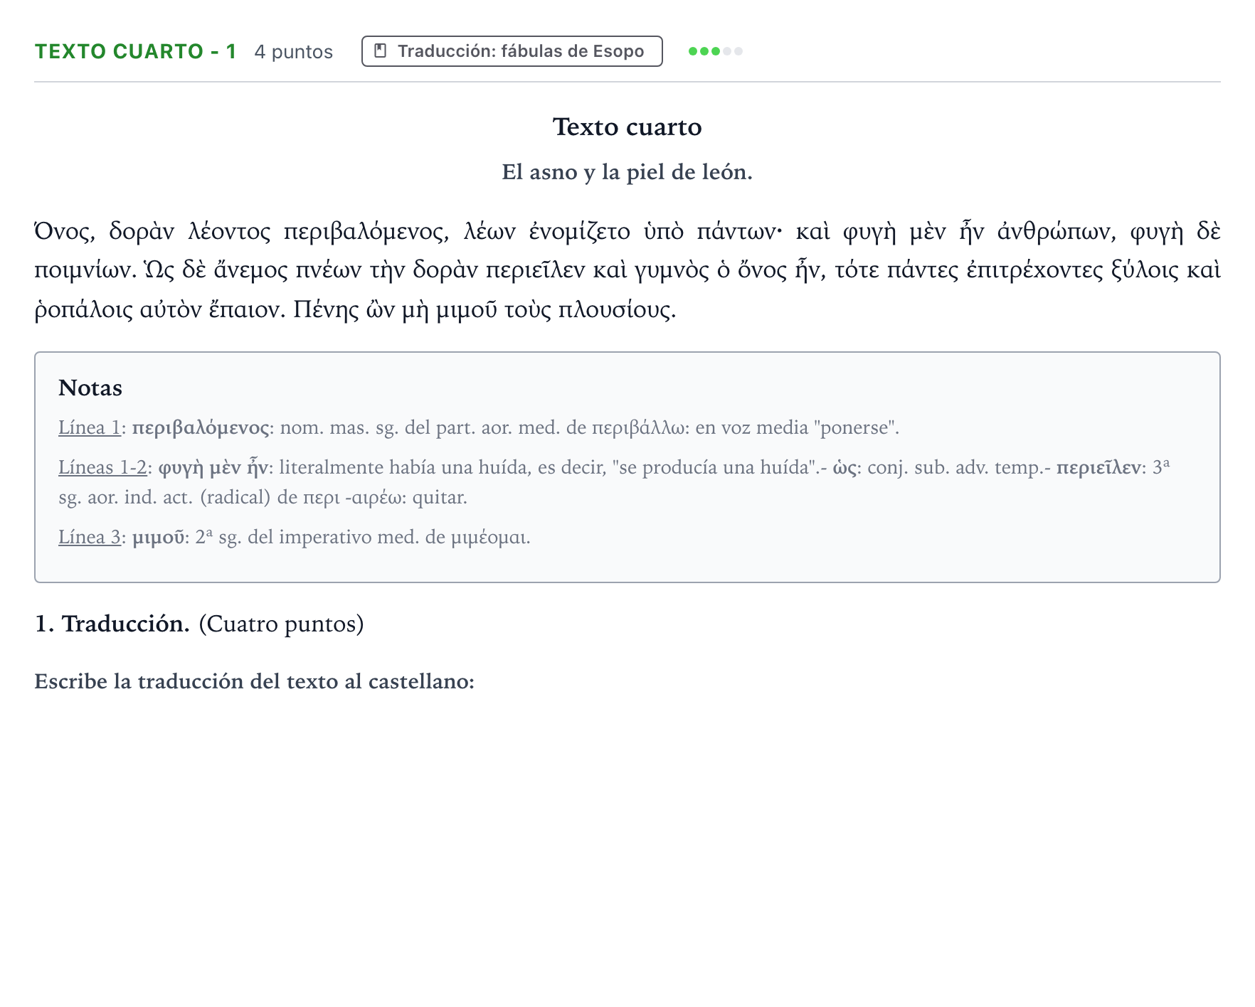The height and width of the screenshot is (1007, 1255).
Task: Click the green difficulty dots indicator
Action: 716,51
